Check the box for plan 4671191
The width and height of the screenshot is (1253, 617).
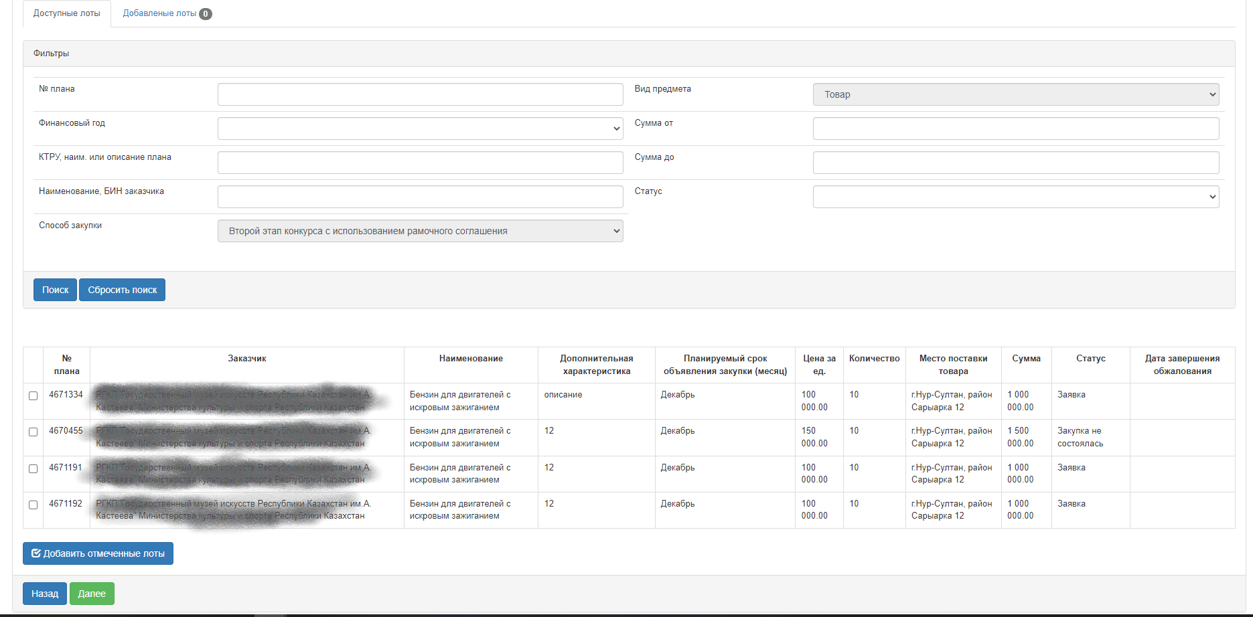click(33, 468)
